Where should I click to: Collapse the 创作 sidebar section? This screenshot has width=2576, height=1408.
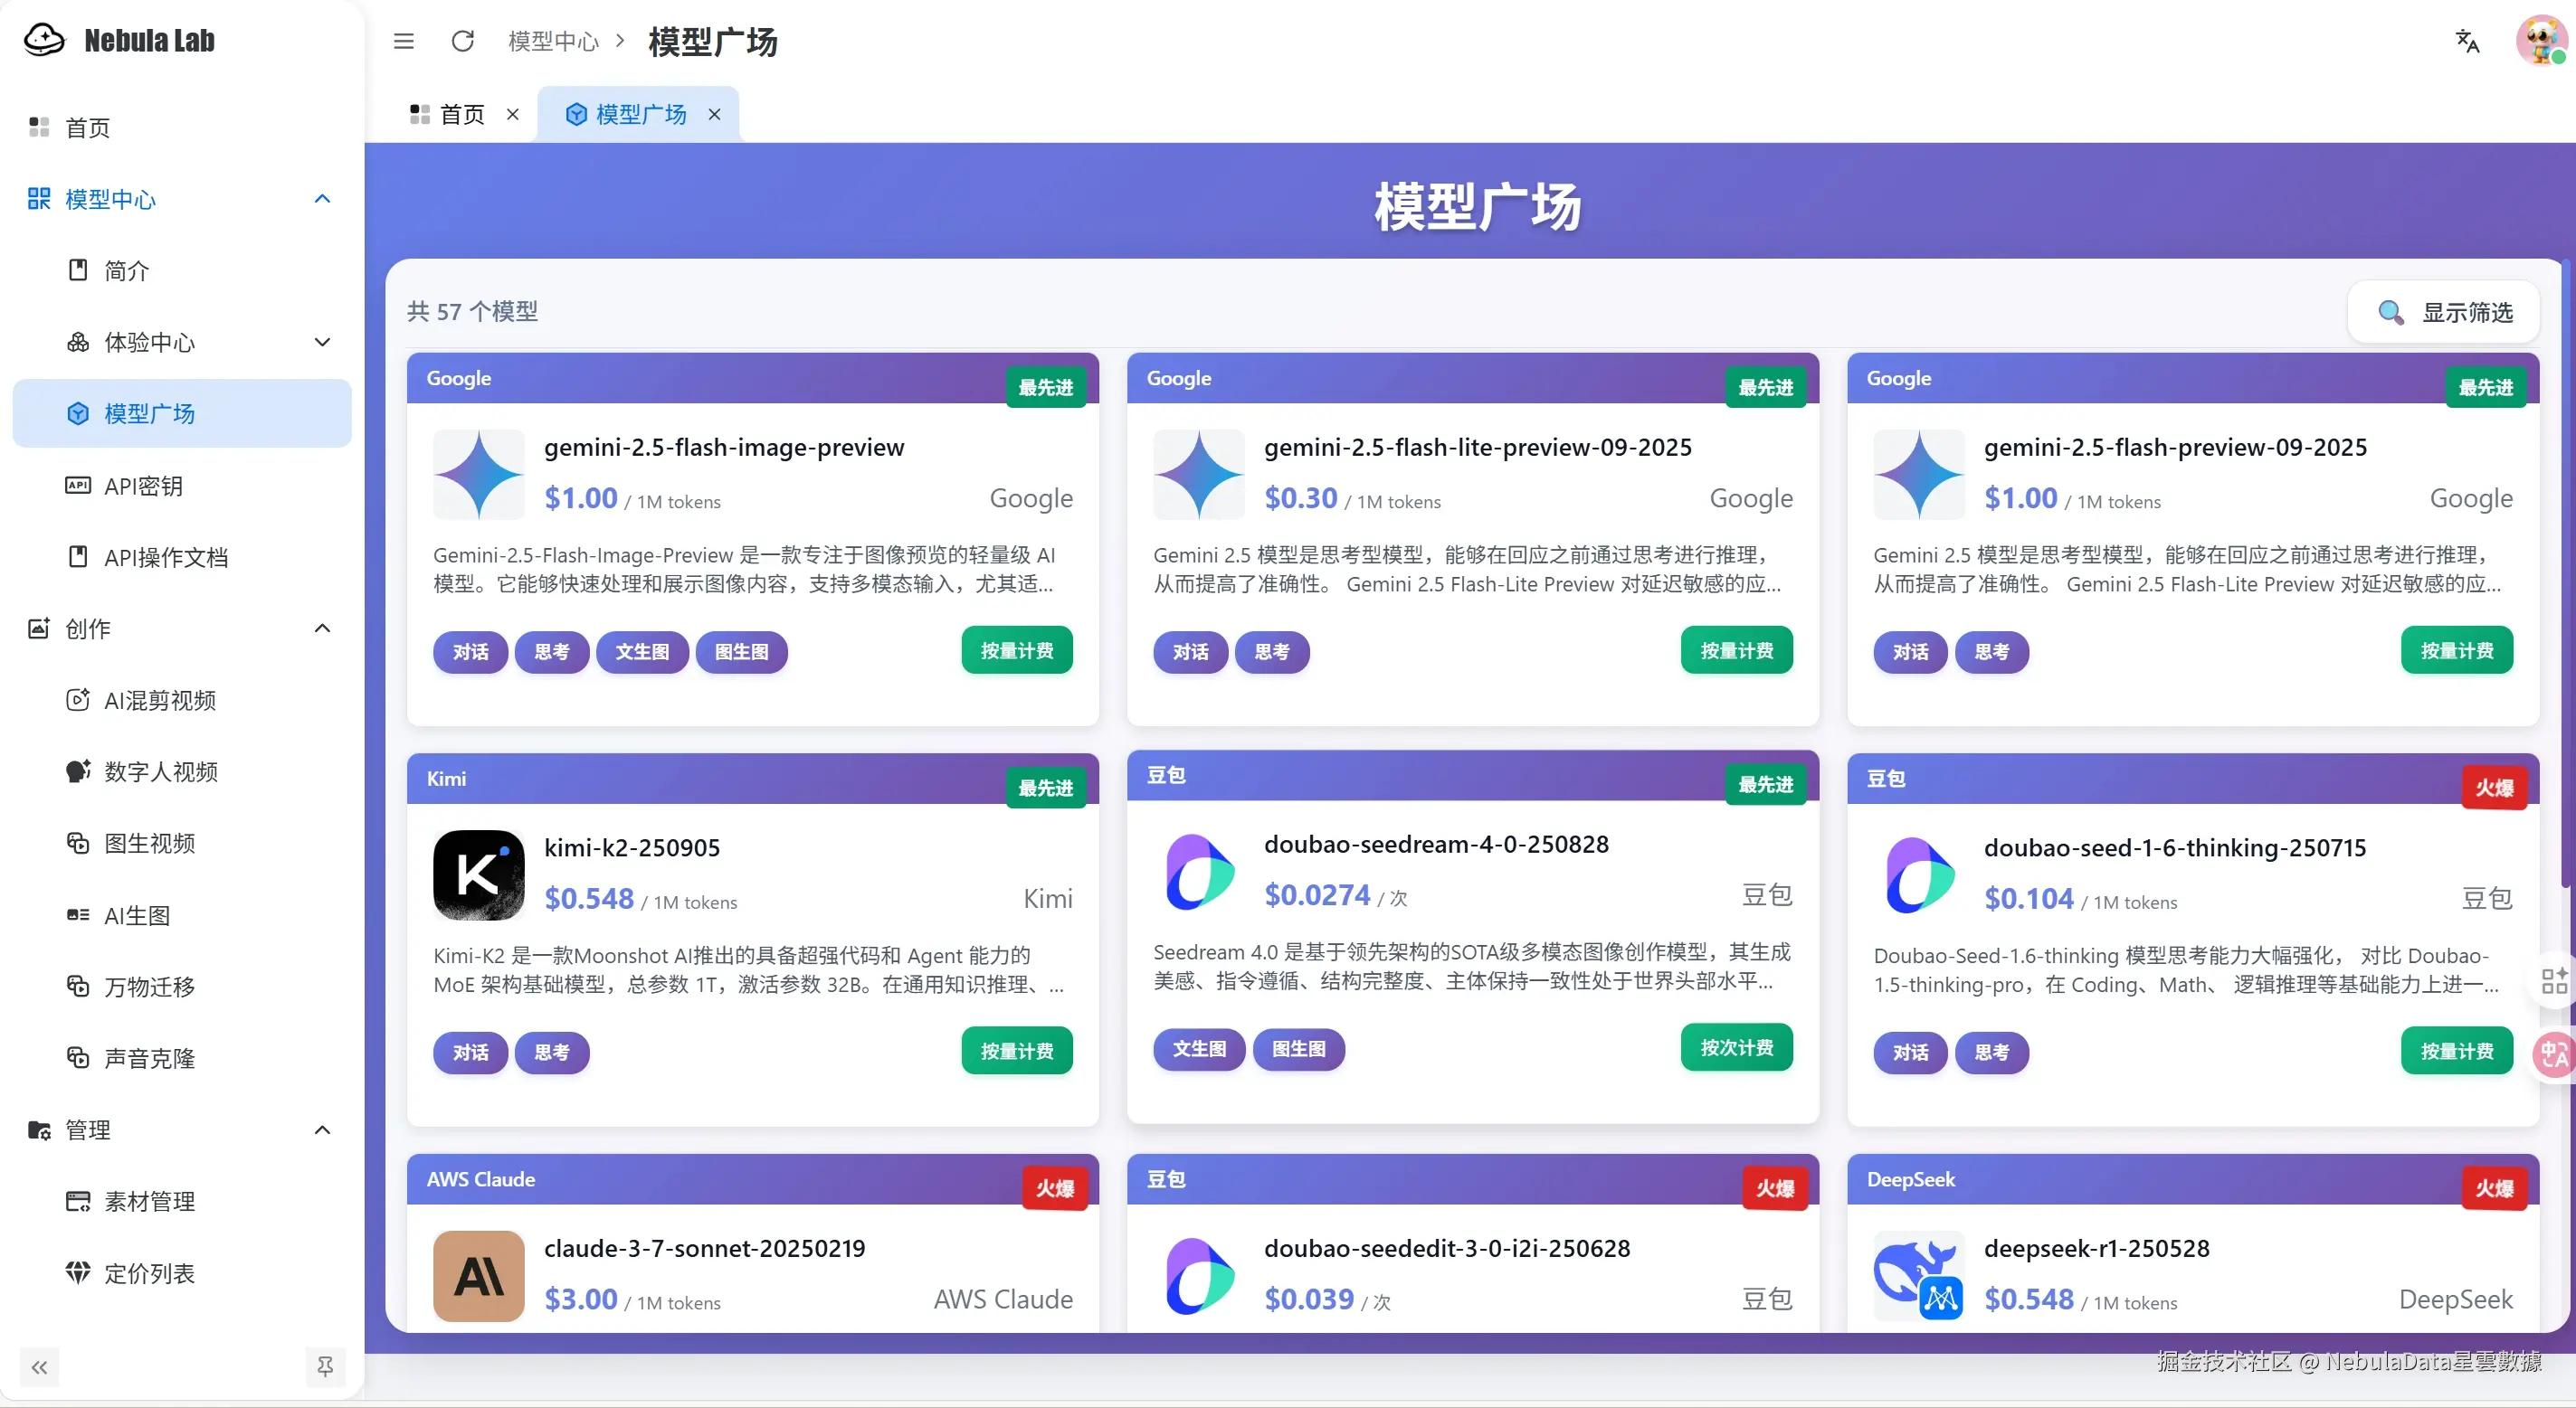tap(322, 628)
